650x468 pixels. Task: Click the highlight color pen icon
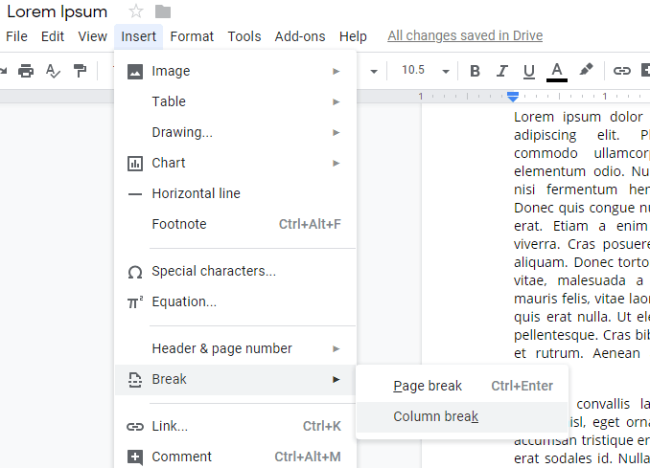point(586,70)
